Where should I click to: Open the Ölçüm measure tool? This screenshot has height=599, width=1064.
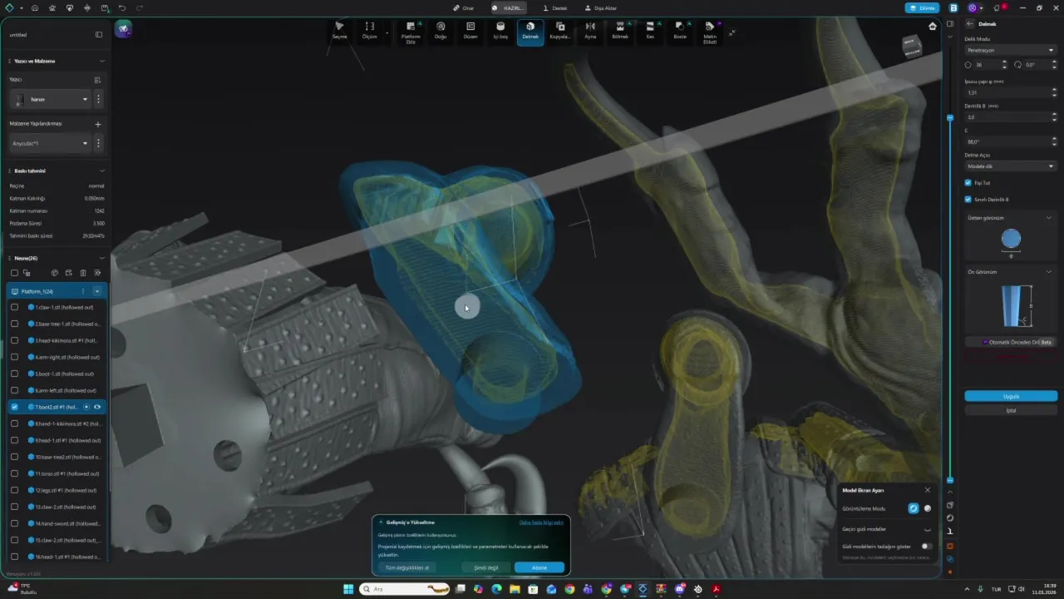tap(369, 31)
